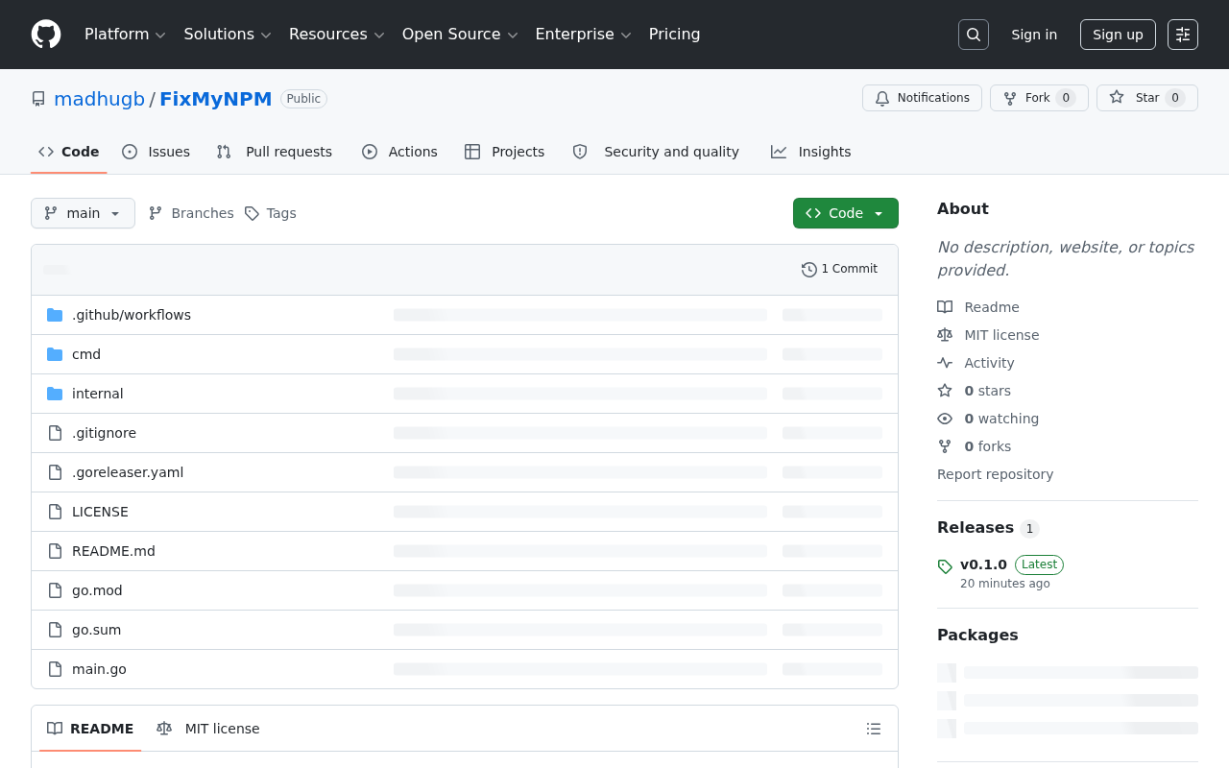Open the madhugb owner profile link
Screen dimensions: 1229x768
pos(99,99)
